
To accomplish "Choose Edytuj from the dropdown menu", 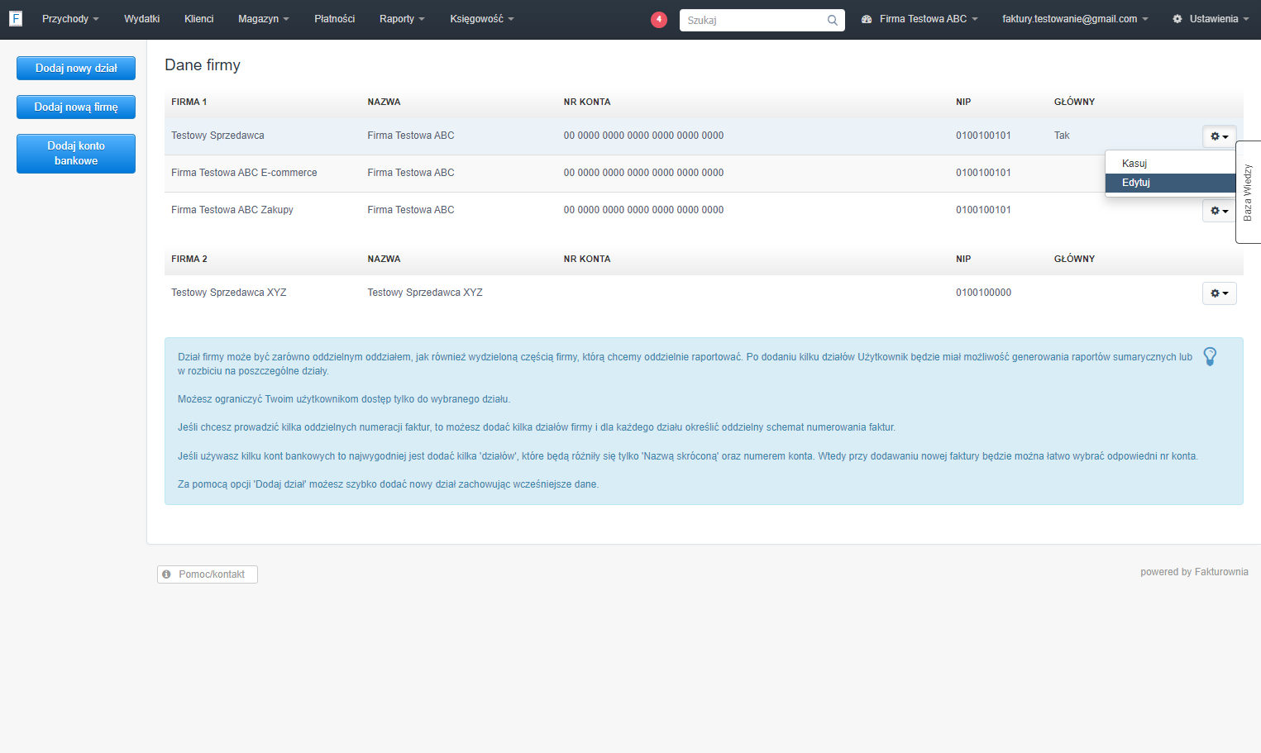I will tap(1170, 183).
